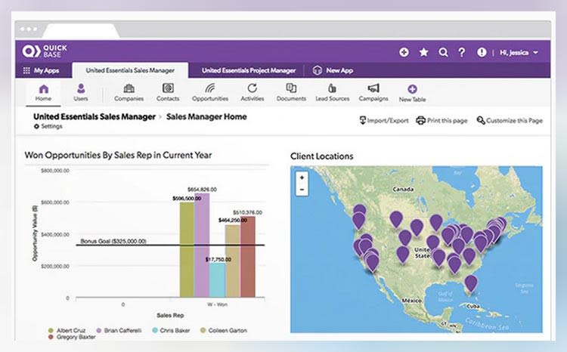
Task: Click Import/Export
Action: coord(384,120)
